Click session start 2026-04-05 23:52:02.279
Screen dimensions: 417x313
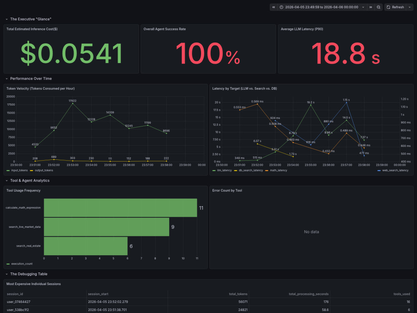(x=127, y=302)
